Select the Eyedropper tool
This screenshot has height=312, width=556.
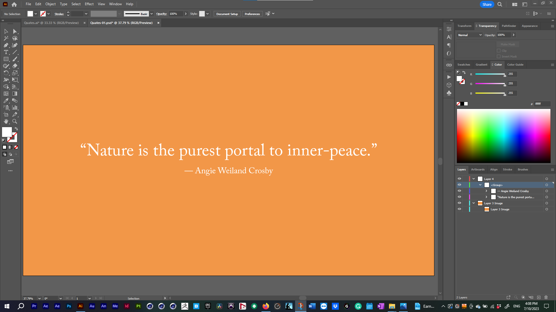coord(6,101)
